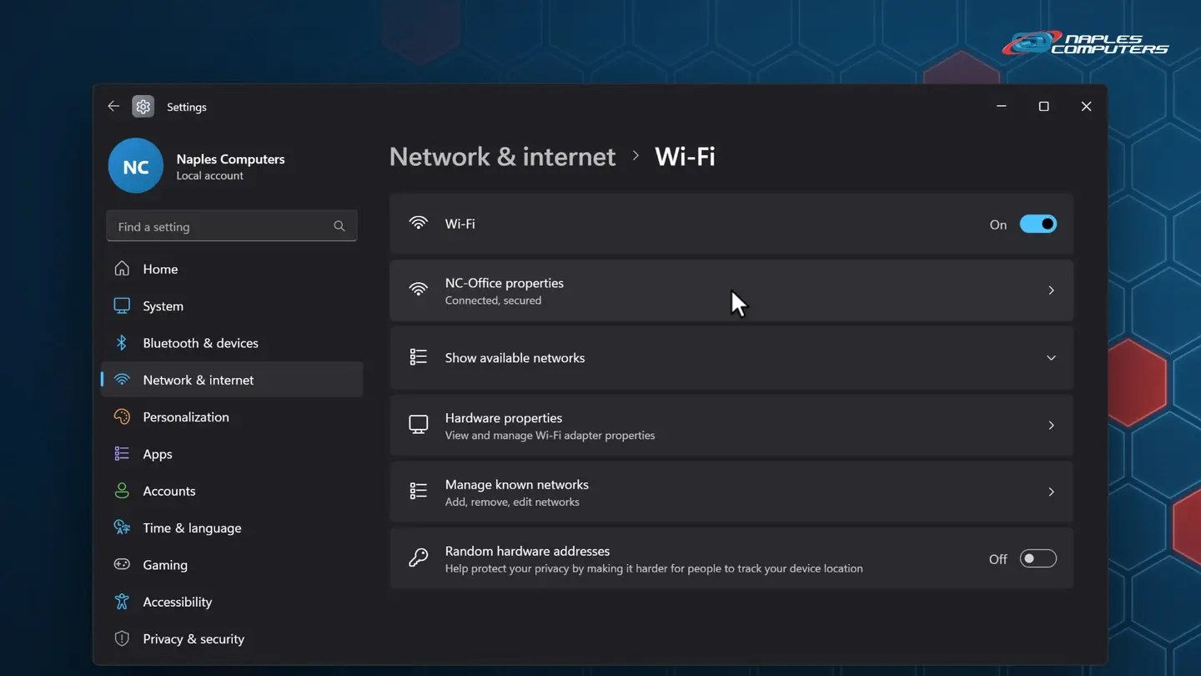
Task: Open Personalization settings label
Action: click(x=186, y=417)
